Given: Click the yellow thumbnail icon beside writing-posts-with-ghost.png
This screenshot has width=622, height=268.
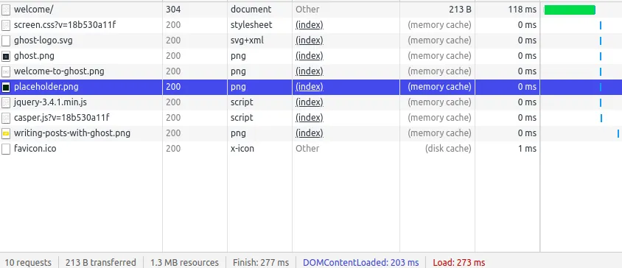Looking at the screenshot, I should 6,133.
